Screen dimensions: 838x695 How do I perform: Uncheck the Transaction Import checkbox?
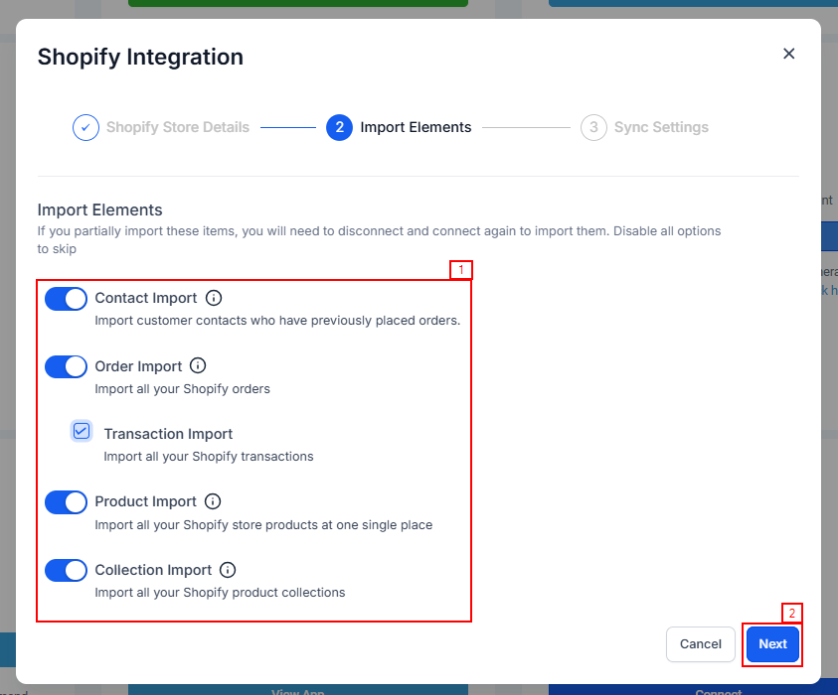click(x=82, y=431)
